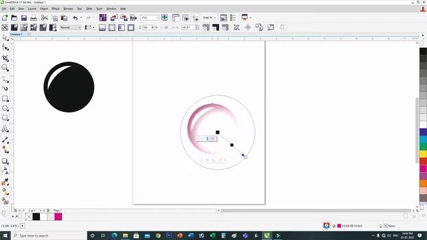Select the Drop Shadow tool

(5, 161)
